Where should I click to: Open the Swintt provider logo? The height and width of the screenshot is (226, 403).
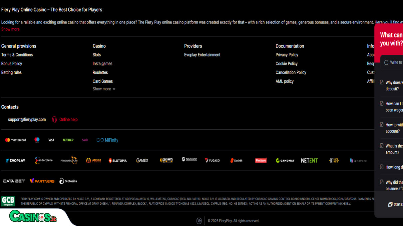point(236,161)
